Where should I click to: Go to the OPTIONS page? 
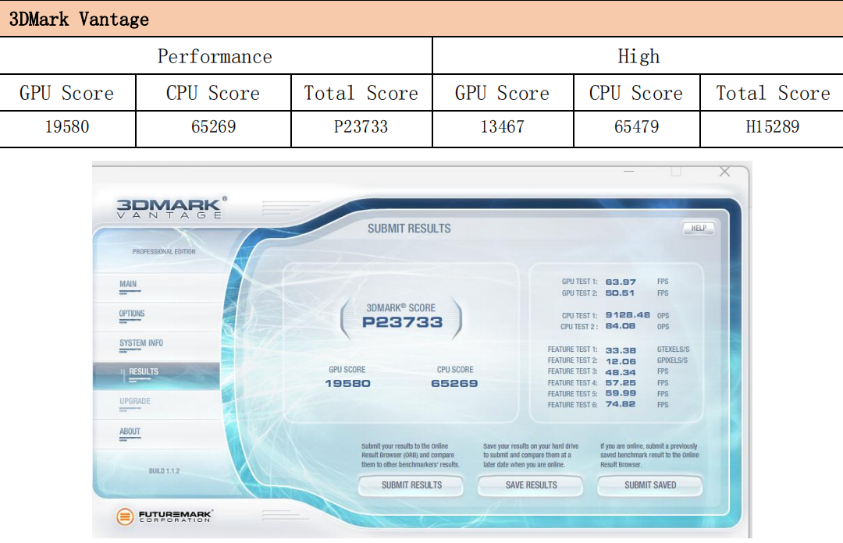click(132, 314)
